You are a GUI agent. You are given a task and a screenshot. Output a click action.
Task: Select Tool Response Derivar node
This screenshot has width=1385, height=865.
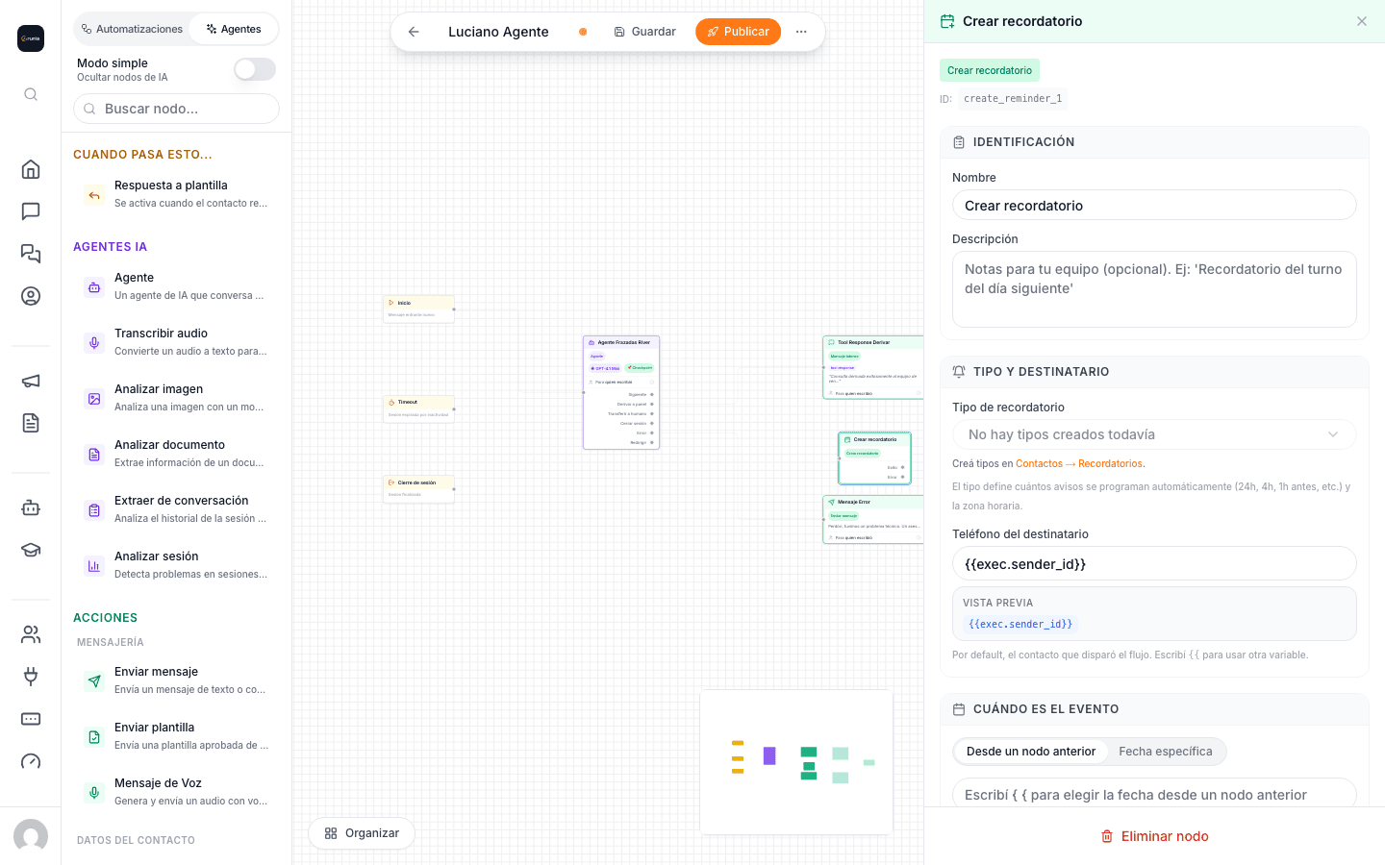pos(873,367)
